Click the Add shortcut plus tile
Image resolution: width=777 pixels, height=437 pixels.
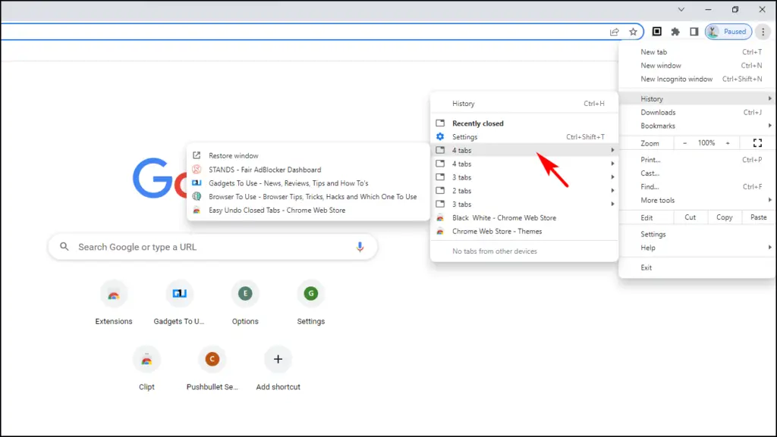pos(278,368)
